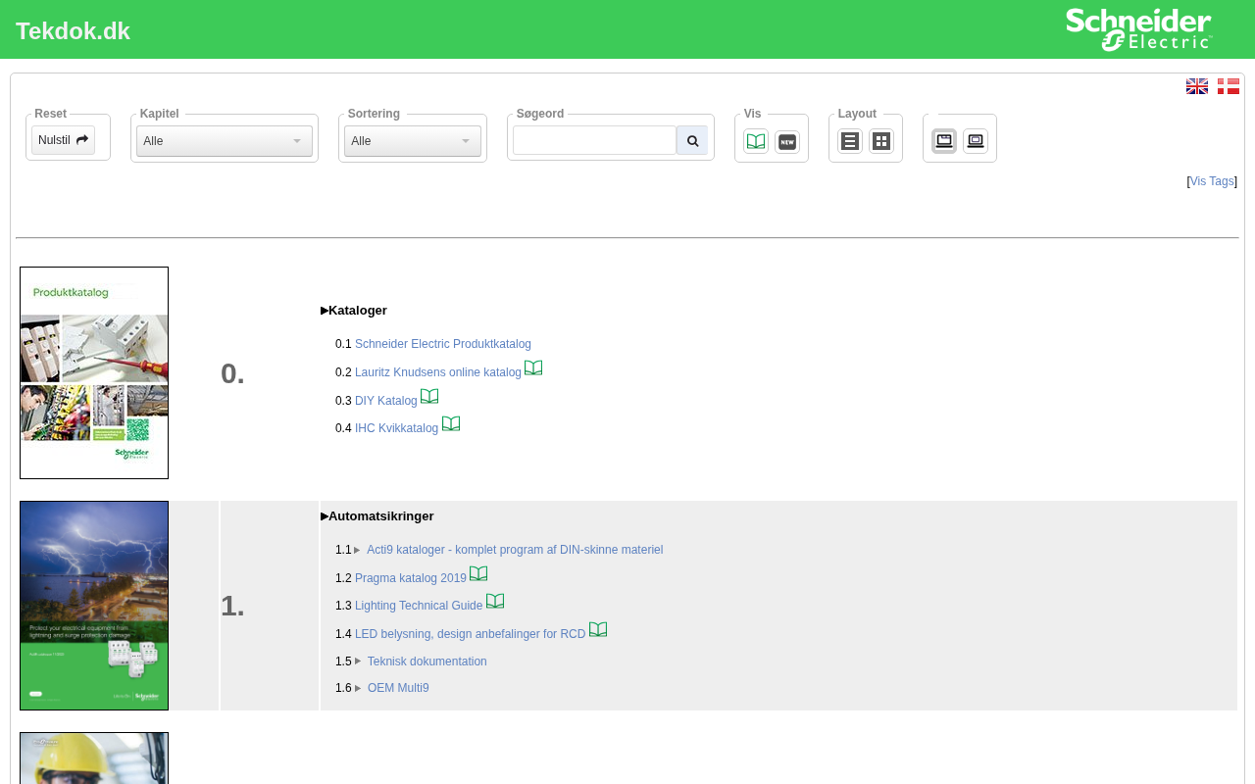Open e-book icon beside Lighting Technical Guide
The image size is (1255, 784).
(495, 602)
